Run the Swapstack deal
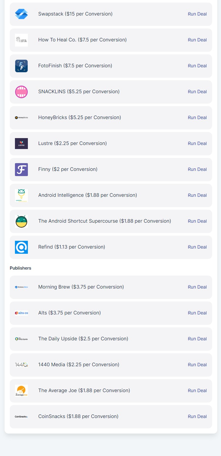Viewport: 221px width, 456px height. [197, 14]
